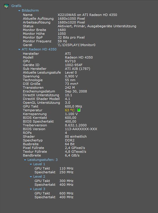The width and height of the screenshot is (158, 213).
Task: Click the DIE Größe value 73 mm²
Action: 72,84
